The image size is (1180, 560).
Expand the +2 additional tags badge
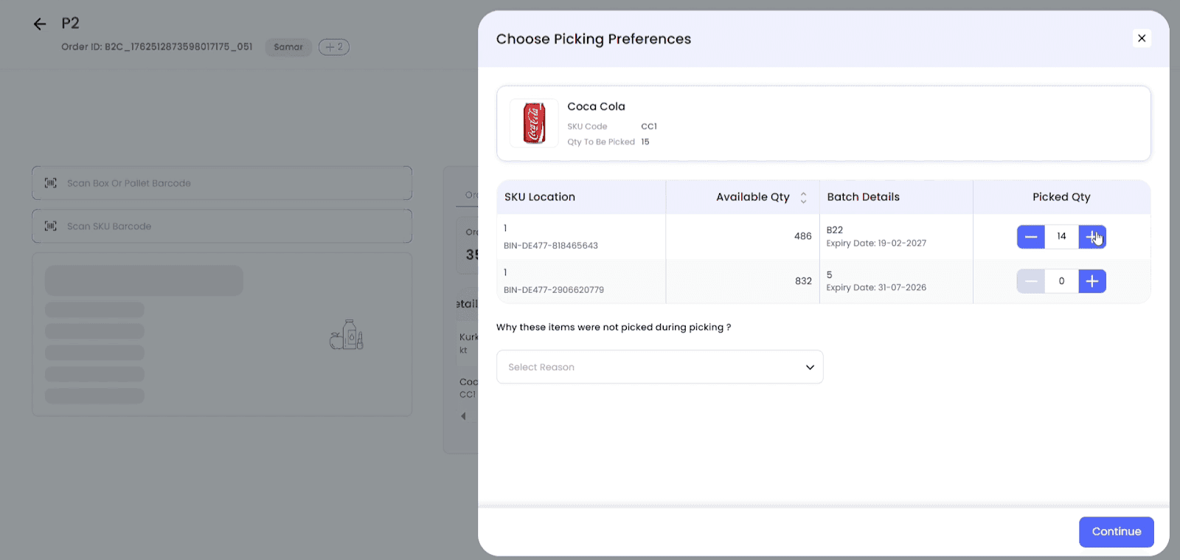point(333,47)
